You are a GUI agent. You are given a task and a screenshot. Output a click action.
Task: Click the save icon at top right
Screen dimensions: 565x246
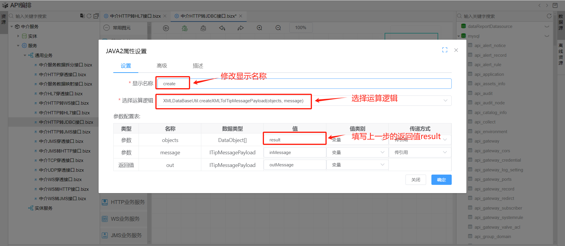coord(555,5)
